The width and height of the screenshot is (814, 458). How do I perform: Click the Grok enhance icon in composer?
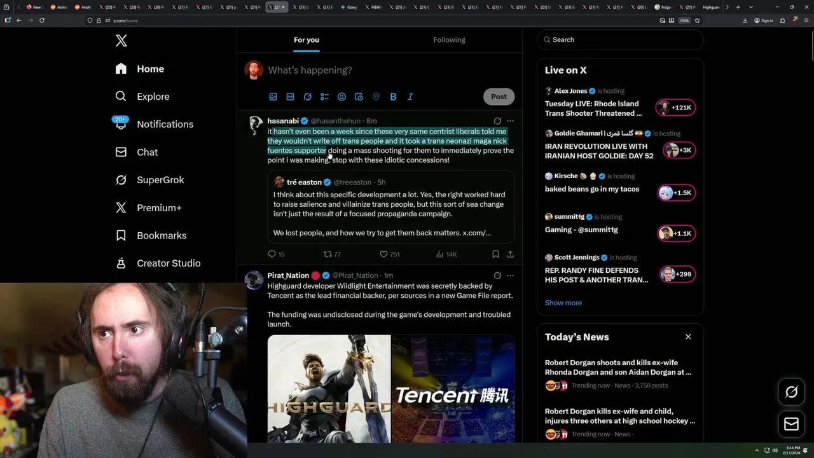pos(307,97)
